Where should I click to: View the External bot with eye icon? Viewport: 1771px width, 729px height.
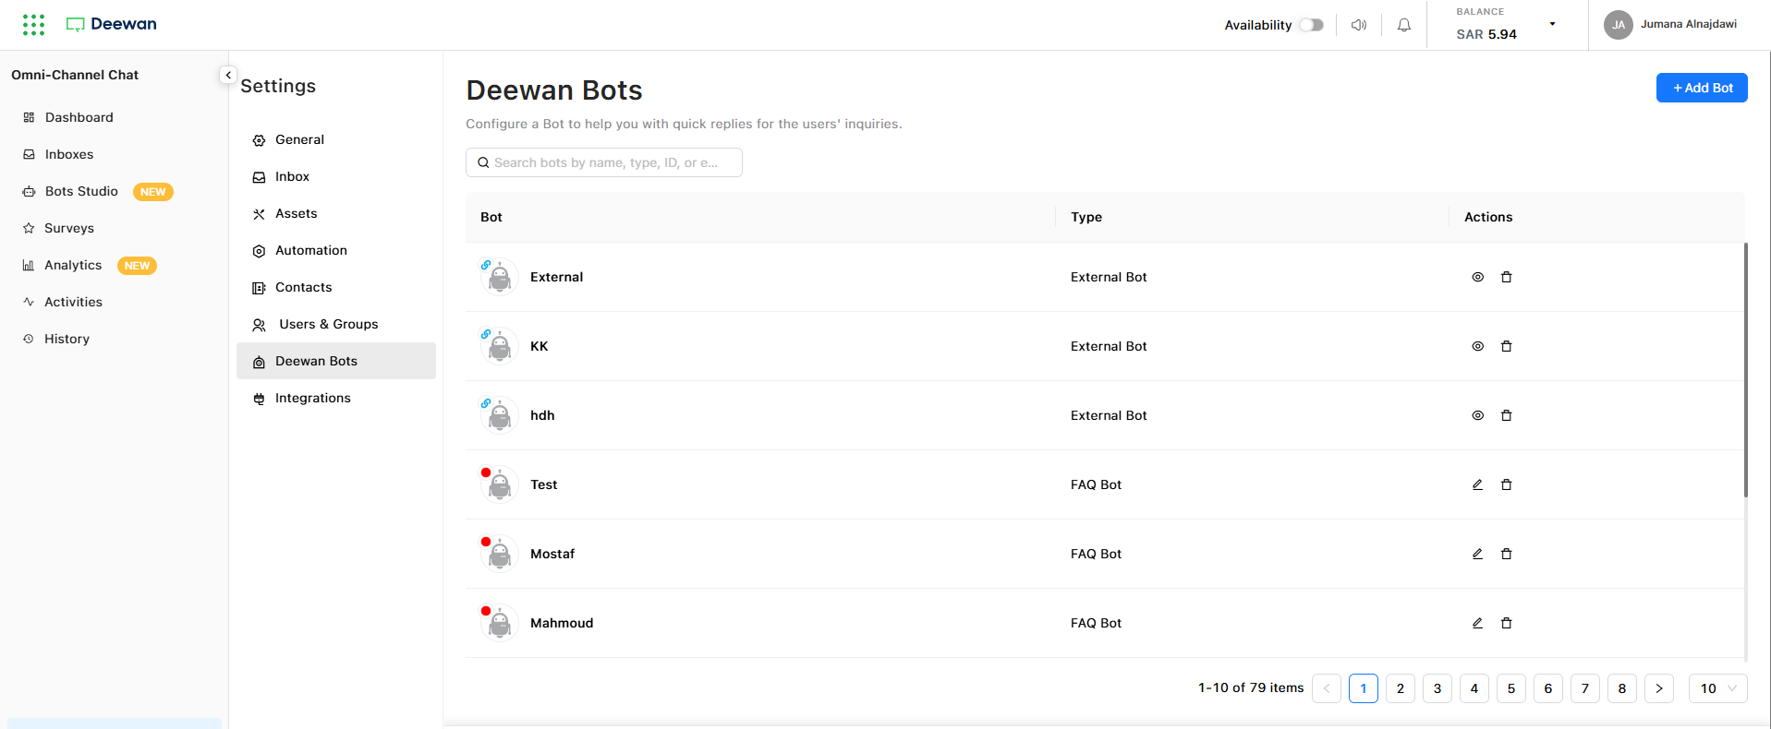point(1477,277)
